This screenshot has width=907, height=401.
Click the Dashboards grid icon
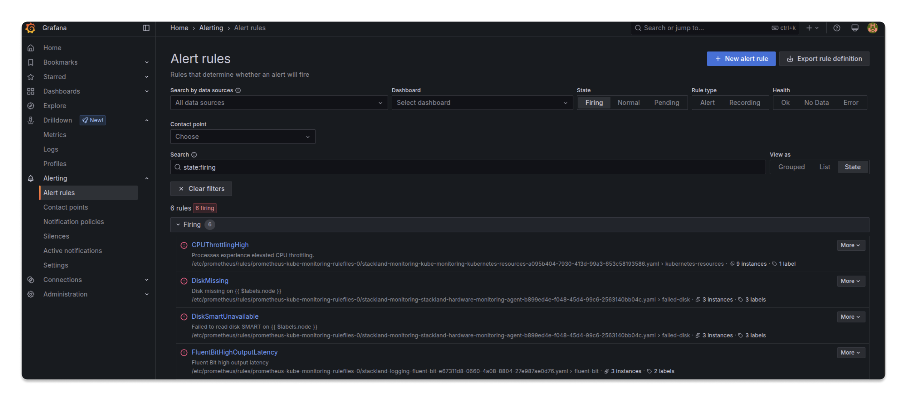(31, 91)
